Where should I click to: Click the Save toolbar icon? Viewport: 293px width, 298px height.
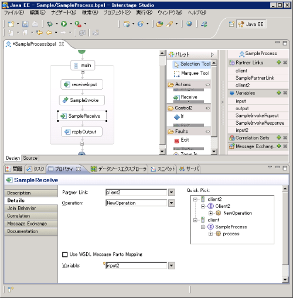click(x=25, y=24)
